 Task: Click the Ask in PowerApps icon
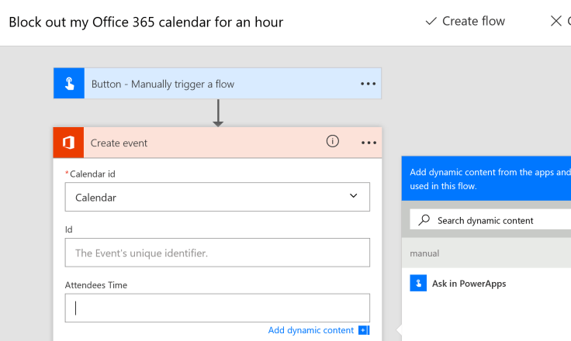(x=418, y=284)
